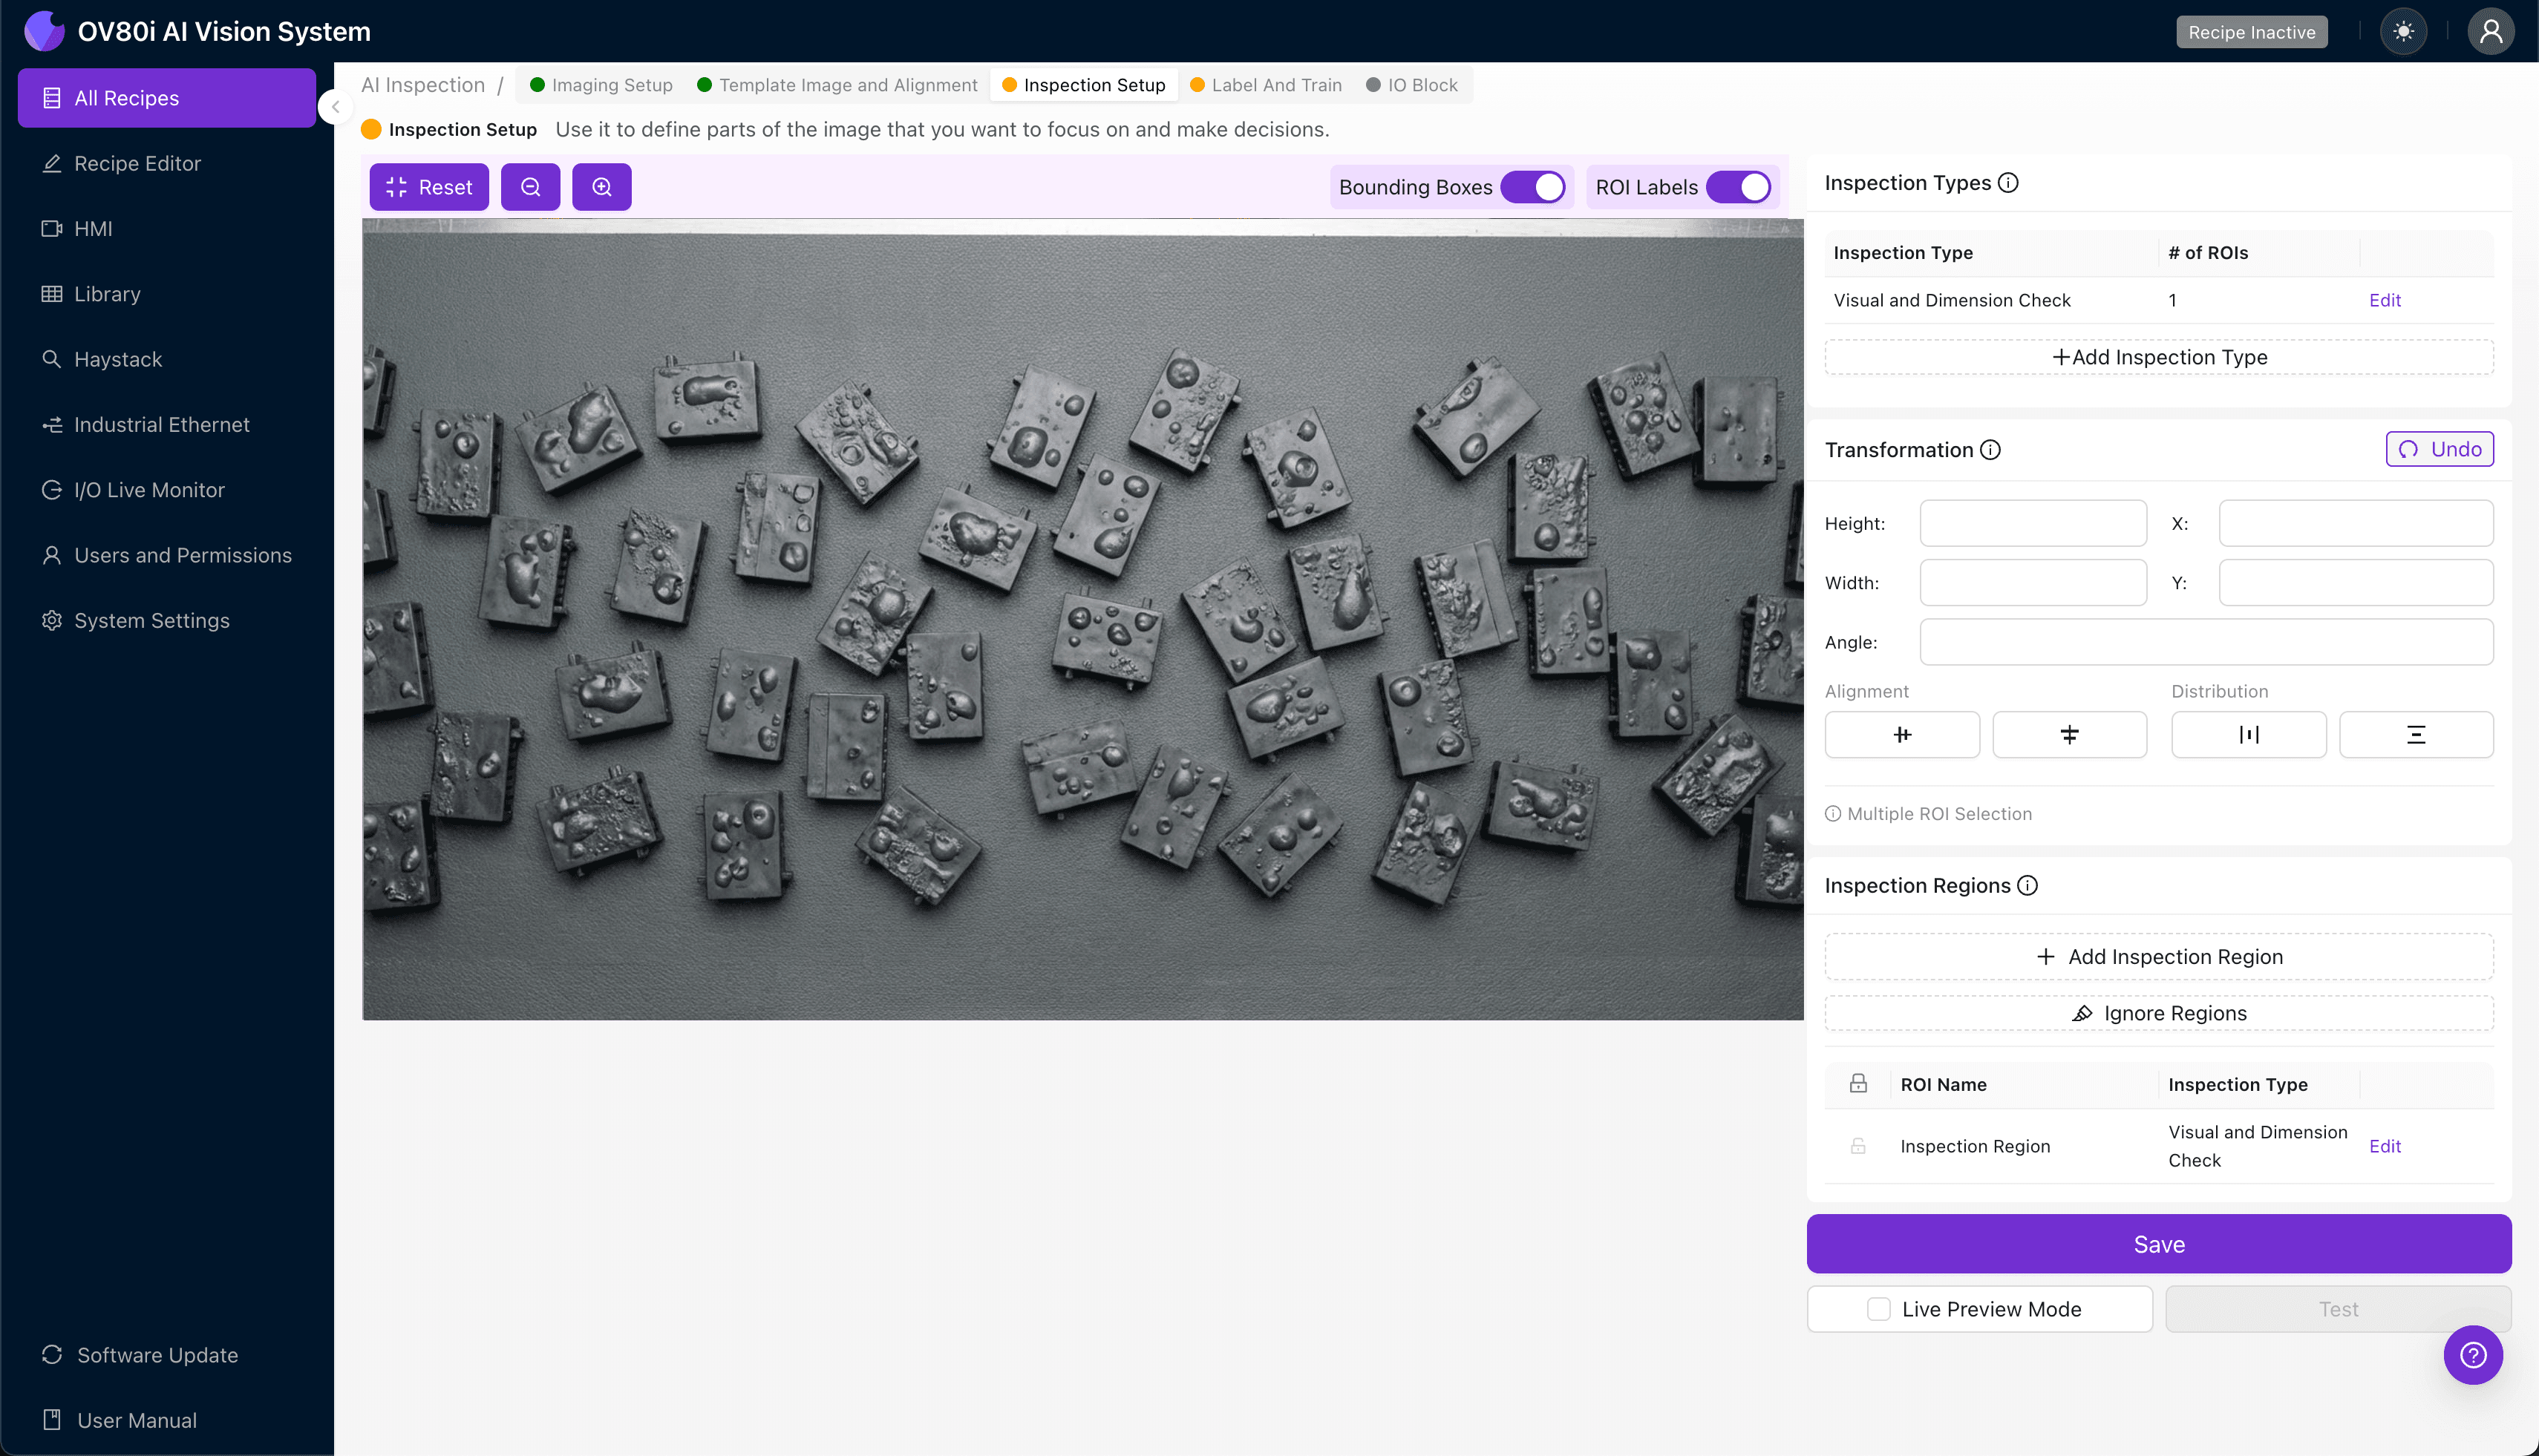Click the zoom in magnifier icon
2539x1456 pixels.
click(601, 187)
